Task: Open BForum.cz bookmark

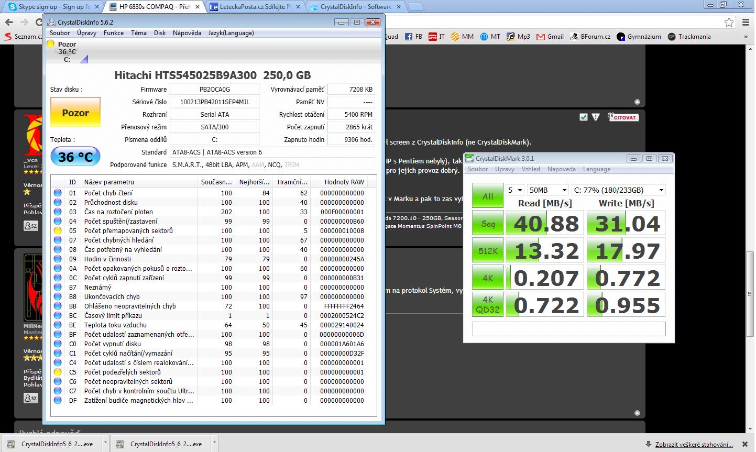Action: (590, 37)
